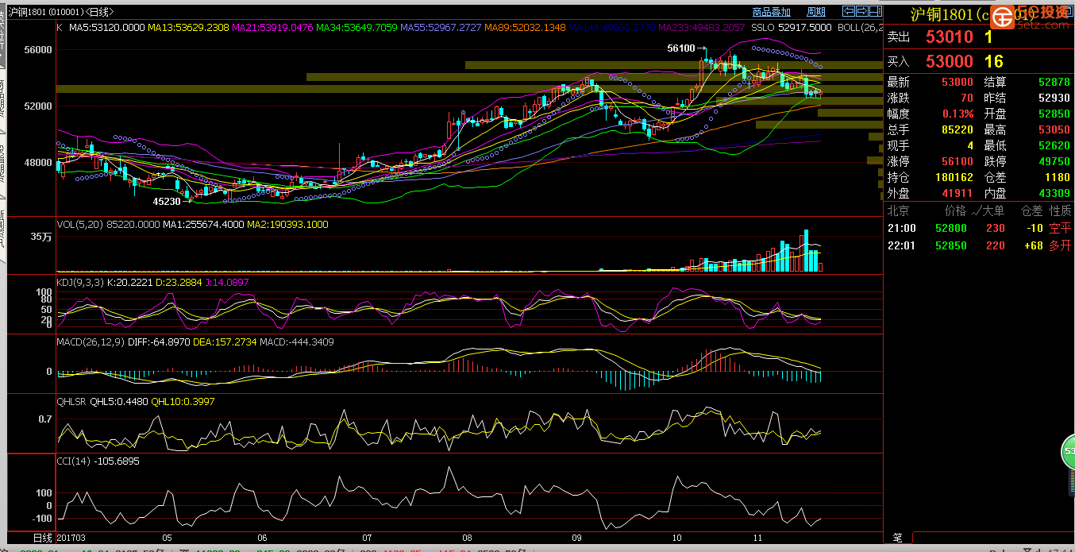Select the MA34:53649.7059 indicator label

[x=356, y=27]
